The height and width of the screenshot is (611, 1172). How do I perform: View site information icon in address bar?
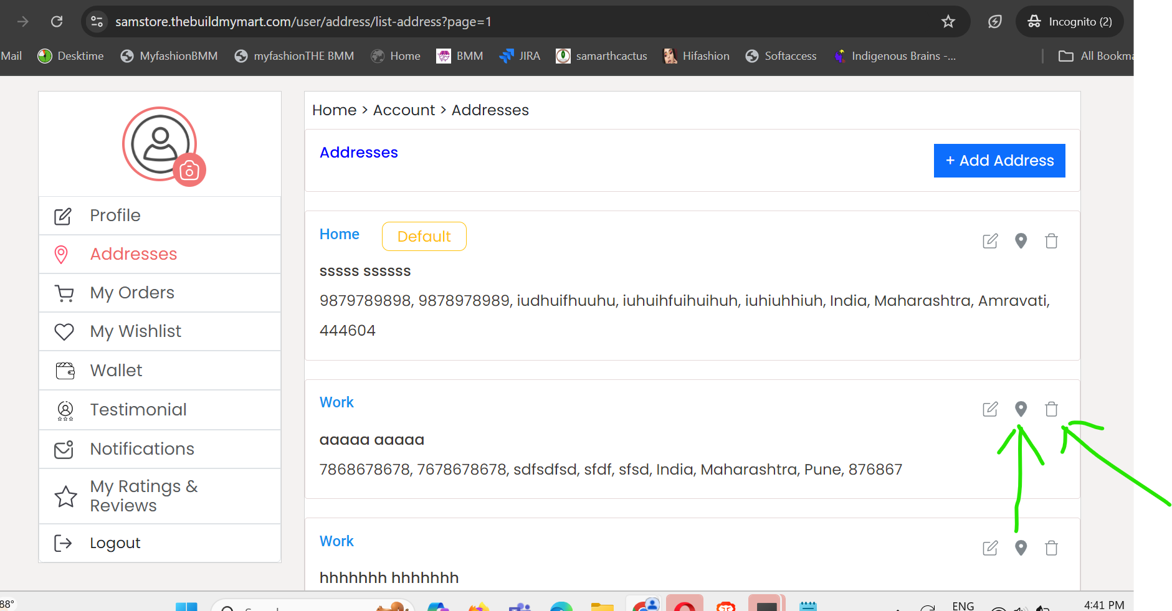97,22
